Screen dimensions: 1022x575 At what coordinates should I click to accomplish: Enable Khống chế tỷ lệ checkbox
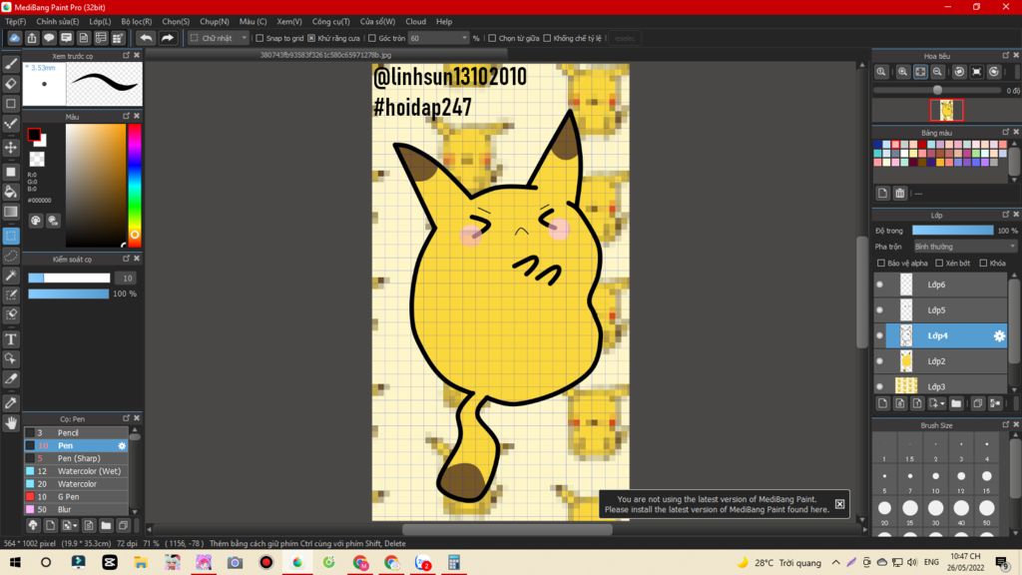click(547, 39)
